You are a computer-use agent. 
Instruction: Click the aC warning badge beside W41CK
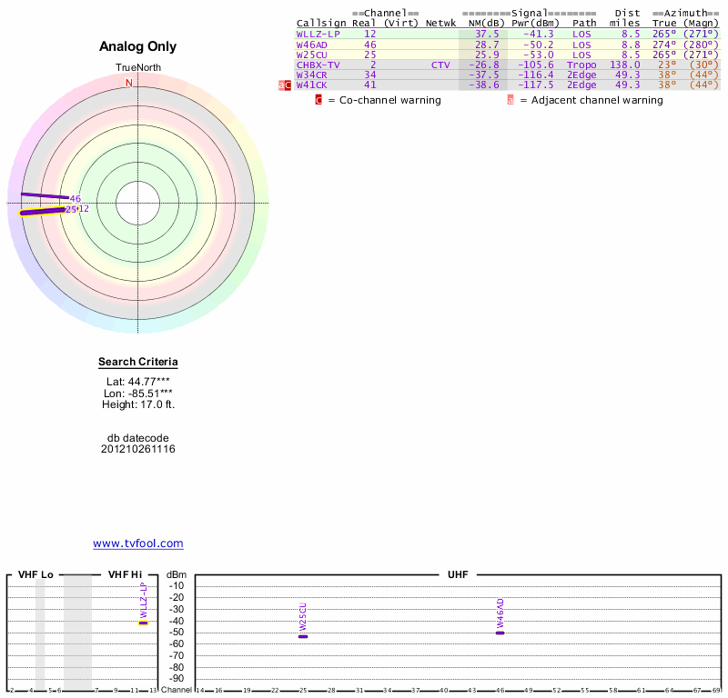(x=285, y=85)
